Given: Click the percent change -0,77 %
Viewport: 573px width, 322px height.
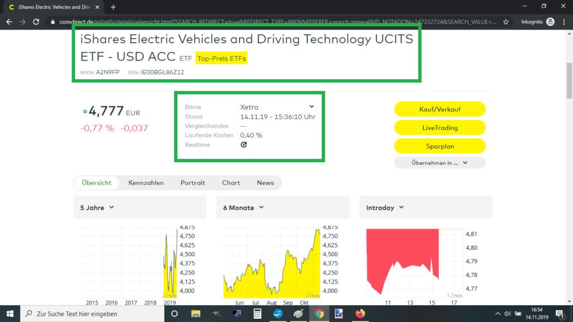Looking at the screenshot, I should pyautogui.click(x=97, y=128).
